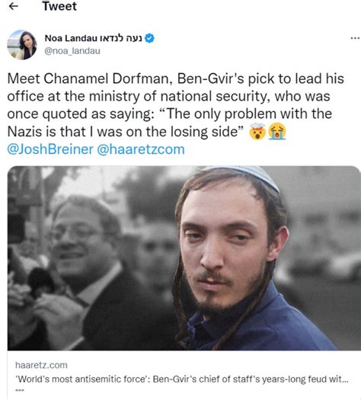Click the Tweet page header title
The width and height of the screenshot is (361, 400).
point(59,6)
